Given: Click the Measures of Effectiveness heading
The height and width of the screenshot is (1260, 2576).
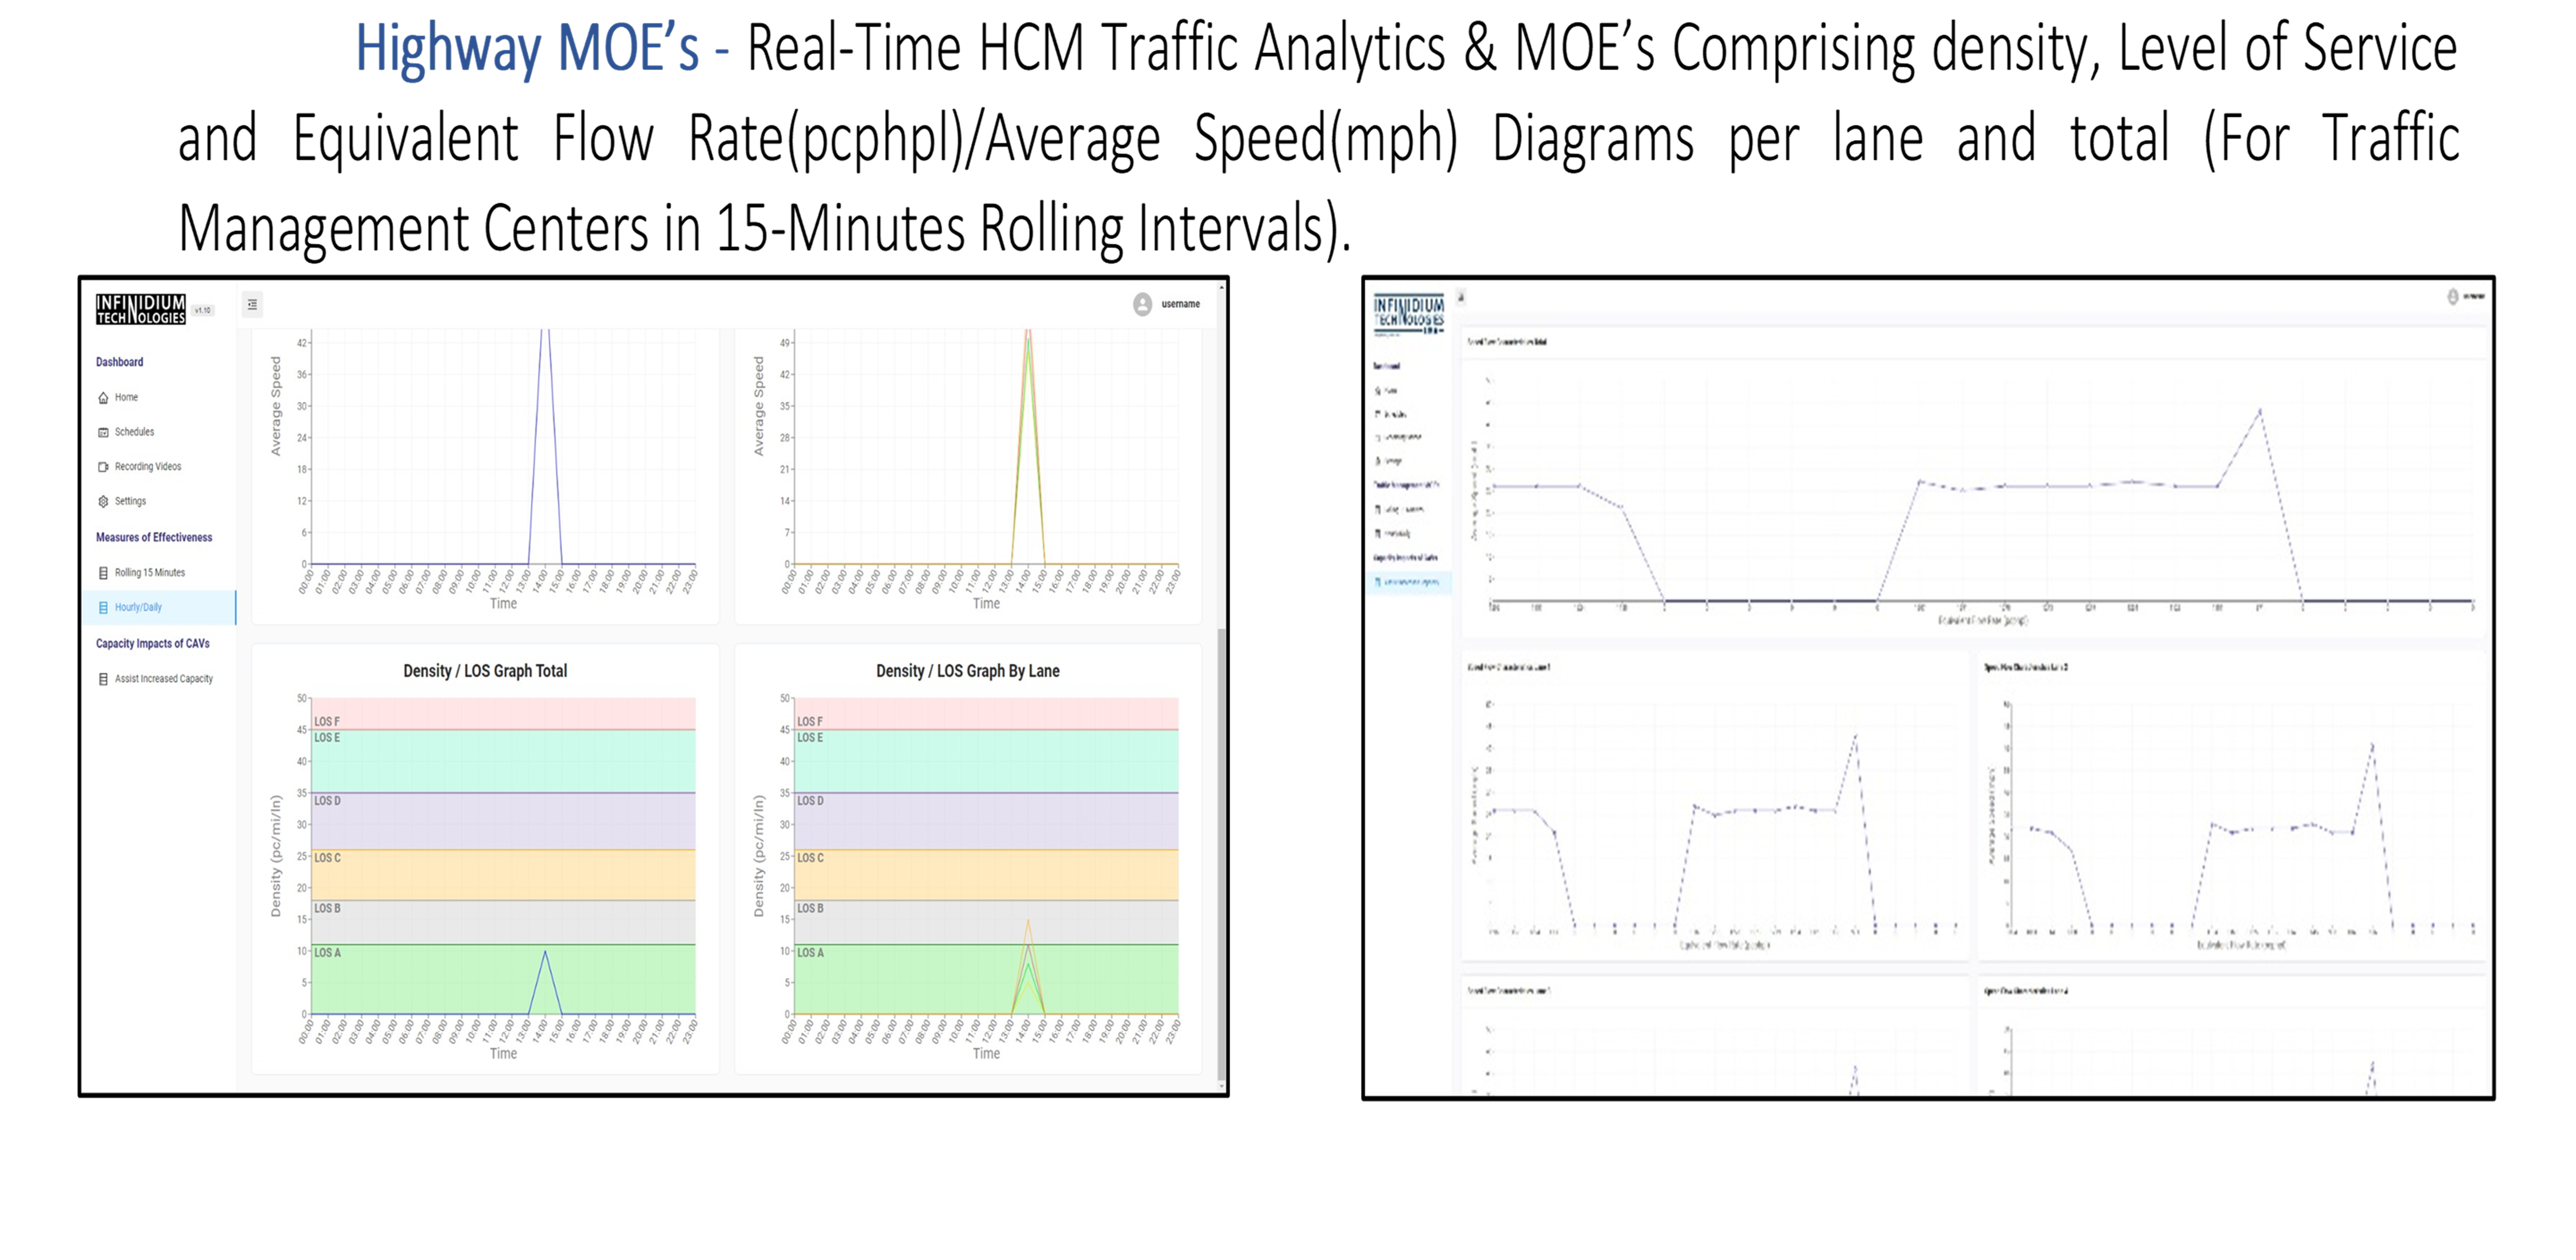Looking at the screenshot, I should pos(154,538).
